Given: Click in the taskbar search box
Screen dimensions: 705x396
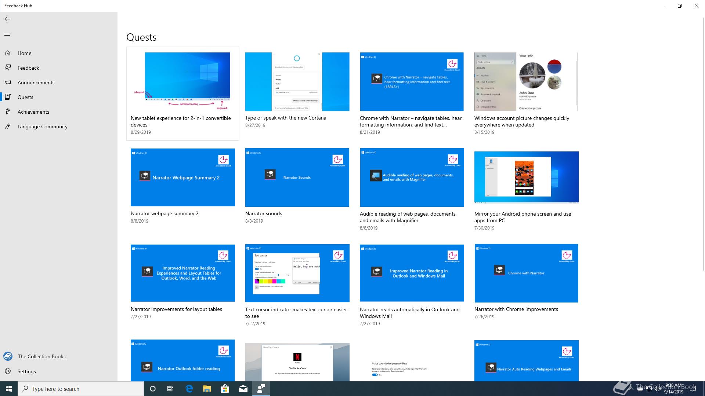Looking at the screenshot, I should [x=81, y=389].
